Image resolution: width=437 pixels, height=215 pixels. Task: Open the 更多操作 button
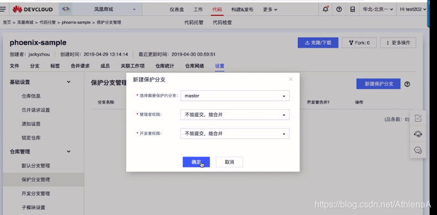pos(398,43)
